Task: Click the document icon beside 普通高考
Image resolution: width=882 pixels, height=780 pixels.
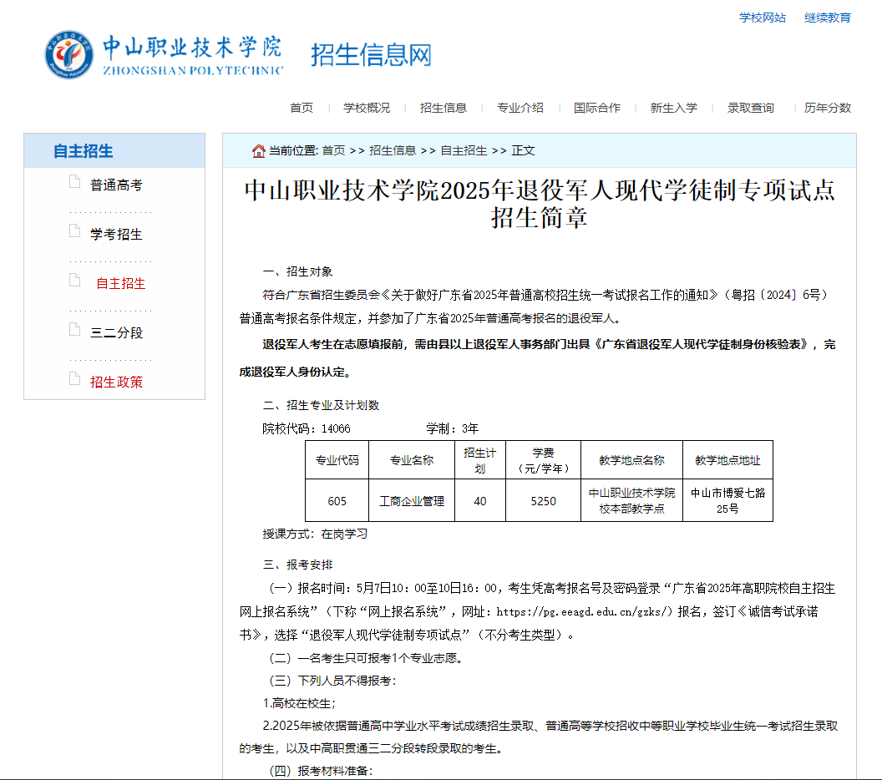Action: [x=74, y=181]
